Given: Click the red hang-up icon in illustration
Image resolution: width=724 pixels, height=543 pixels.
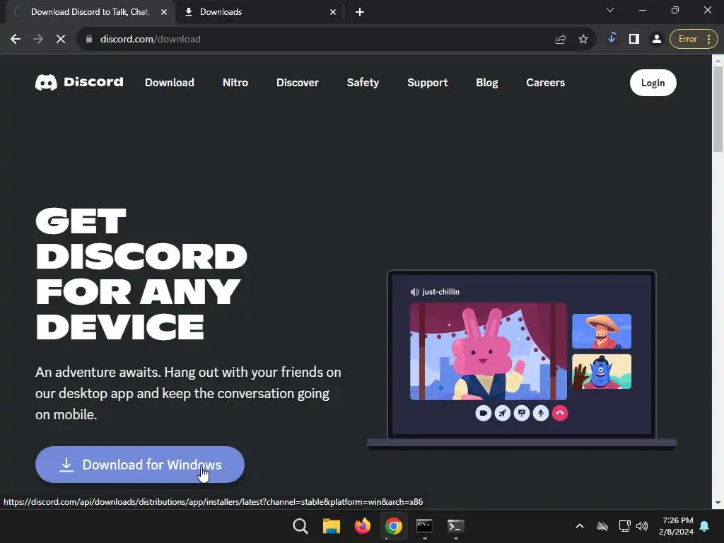Looking at the screenshot, I should point(560,413).
